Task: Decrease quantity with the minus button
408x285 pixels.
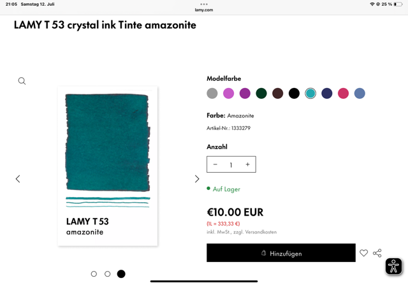Action: (x=215, y=164)
